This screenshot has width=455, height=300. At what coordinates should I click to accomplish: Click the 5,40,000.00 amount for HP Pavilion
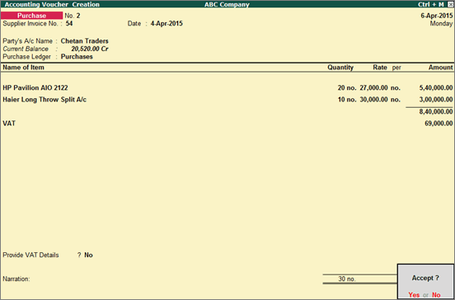pyautogui.click(x=436, y=87)
